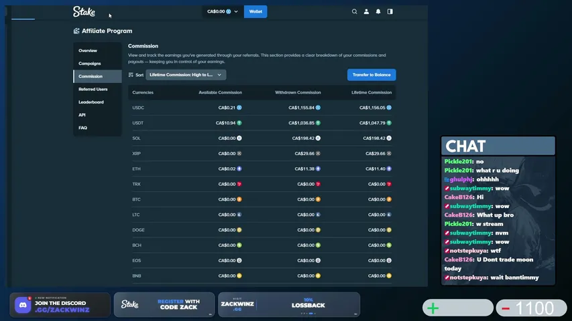Click the Currencies column header
This screenshot has width=572, height=321.
(143, 92)
